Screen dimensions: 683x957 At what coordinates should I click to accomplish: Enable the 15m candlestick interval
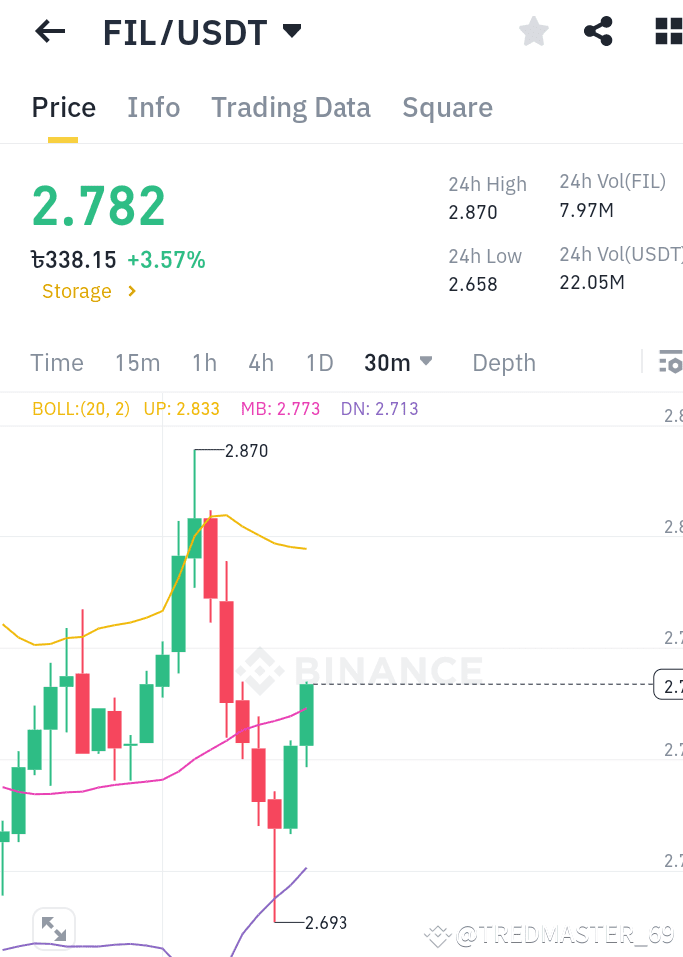[x=138, y=362]
